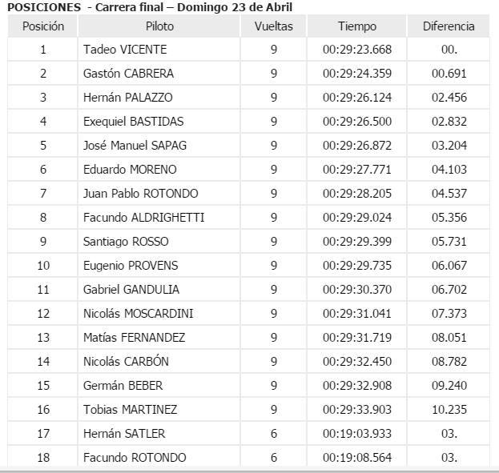Select time 00:29:26.872 for José Manuel SAPAG
Image resolution: width=499 pixels, height=473 pixels.
tap(357, 146)
